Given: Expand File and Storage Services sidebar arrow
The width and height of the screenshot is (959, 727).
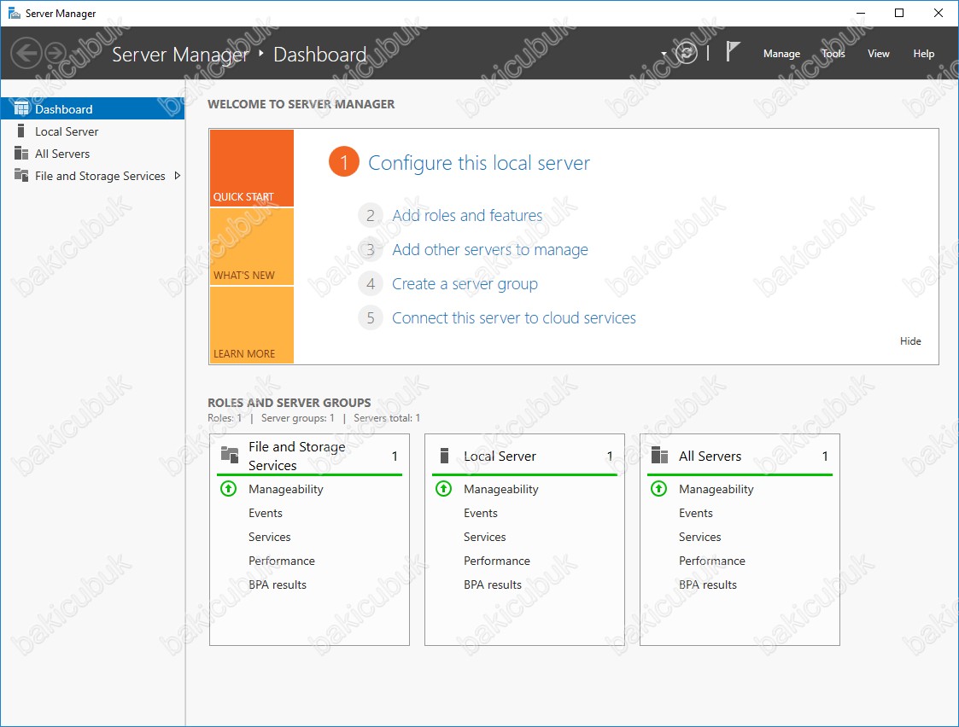Looking at the screenshot, I should [x=177, y=176].
